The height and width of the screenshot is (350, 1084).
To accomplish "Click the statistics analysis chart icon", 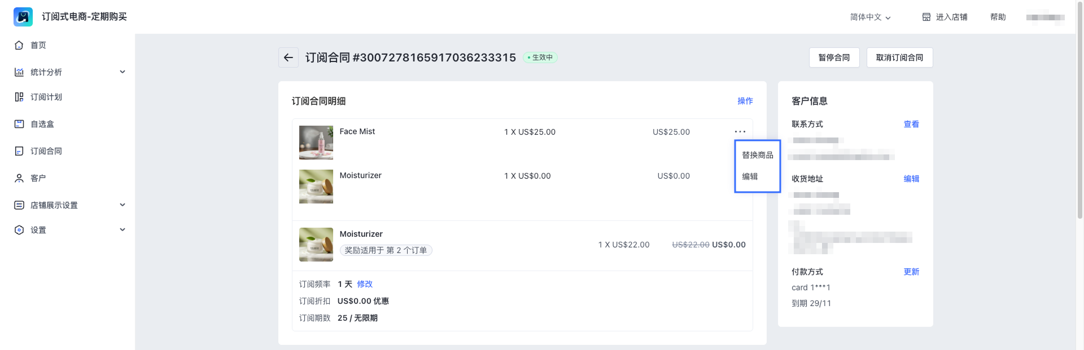I will coord(19,72).
